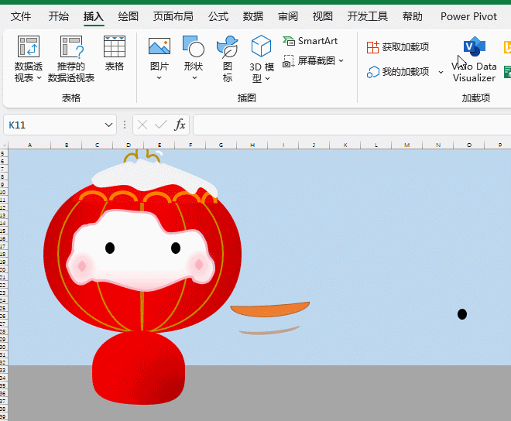
Task: Select column O header
Action: [469, 145]
